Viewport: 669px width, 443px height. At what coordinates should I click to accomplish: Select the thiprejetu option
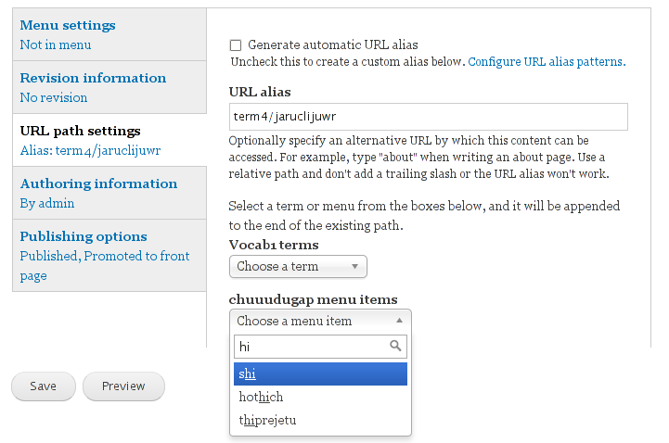(x=320, y=420)
